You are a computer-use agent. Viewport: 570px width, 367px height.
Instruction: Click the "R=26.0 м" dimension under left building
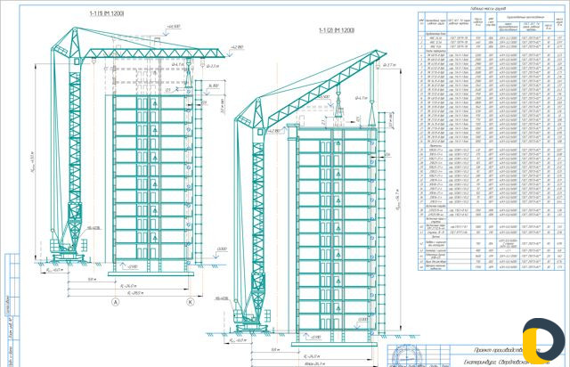point(128,286)
